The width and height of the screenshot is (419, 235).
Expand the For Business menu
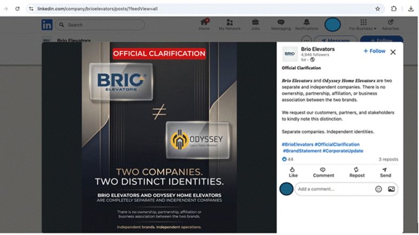362,25
